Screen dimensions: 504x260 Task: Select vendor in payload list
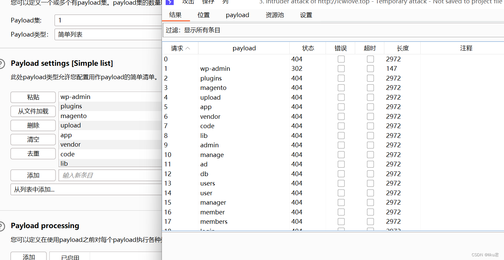[110, 145]
